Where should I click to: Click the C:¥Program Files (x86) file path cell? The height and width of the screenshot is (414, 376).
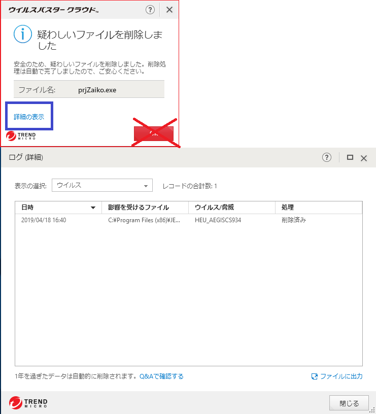coord(144,220)
